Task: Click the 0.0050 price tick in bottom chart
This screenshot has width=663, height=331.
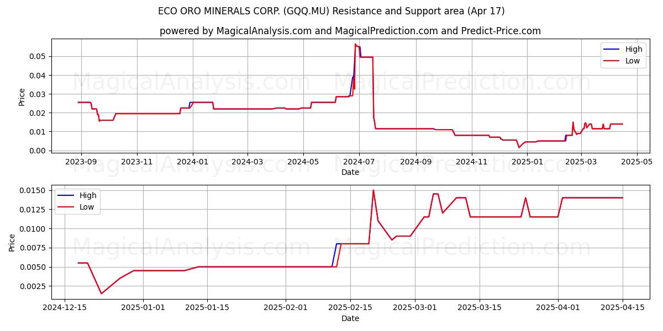Action: 33,267
